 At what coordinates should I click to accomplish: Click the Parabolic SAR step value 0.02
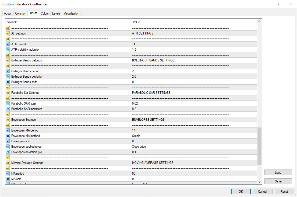135,103
